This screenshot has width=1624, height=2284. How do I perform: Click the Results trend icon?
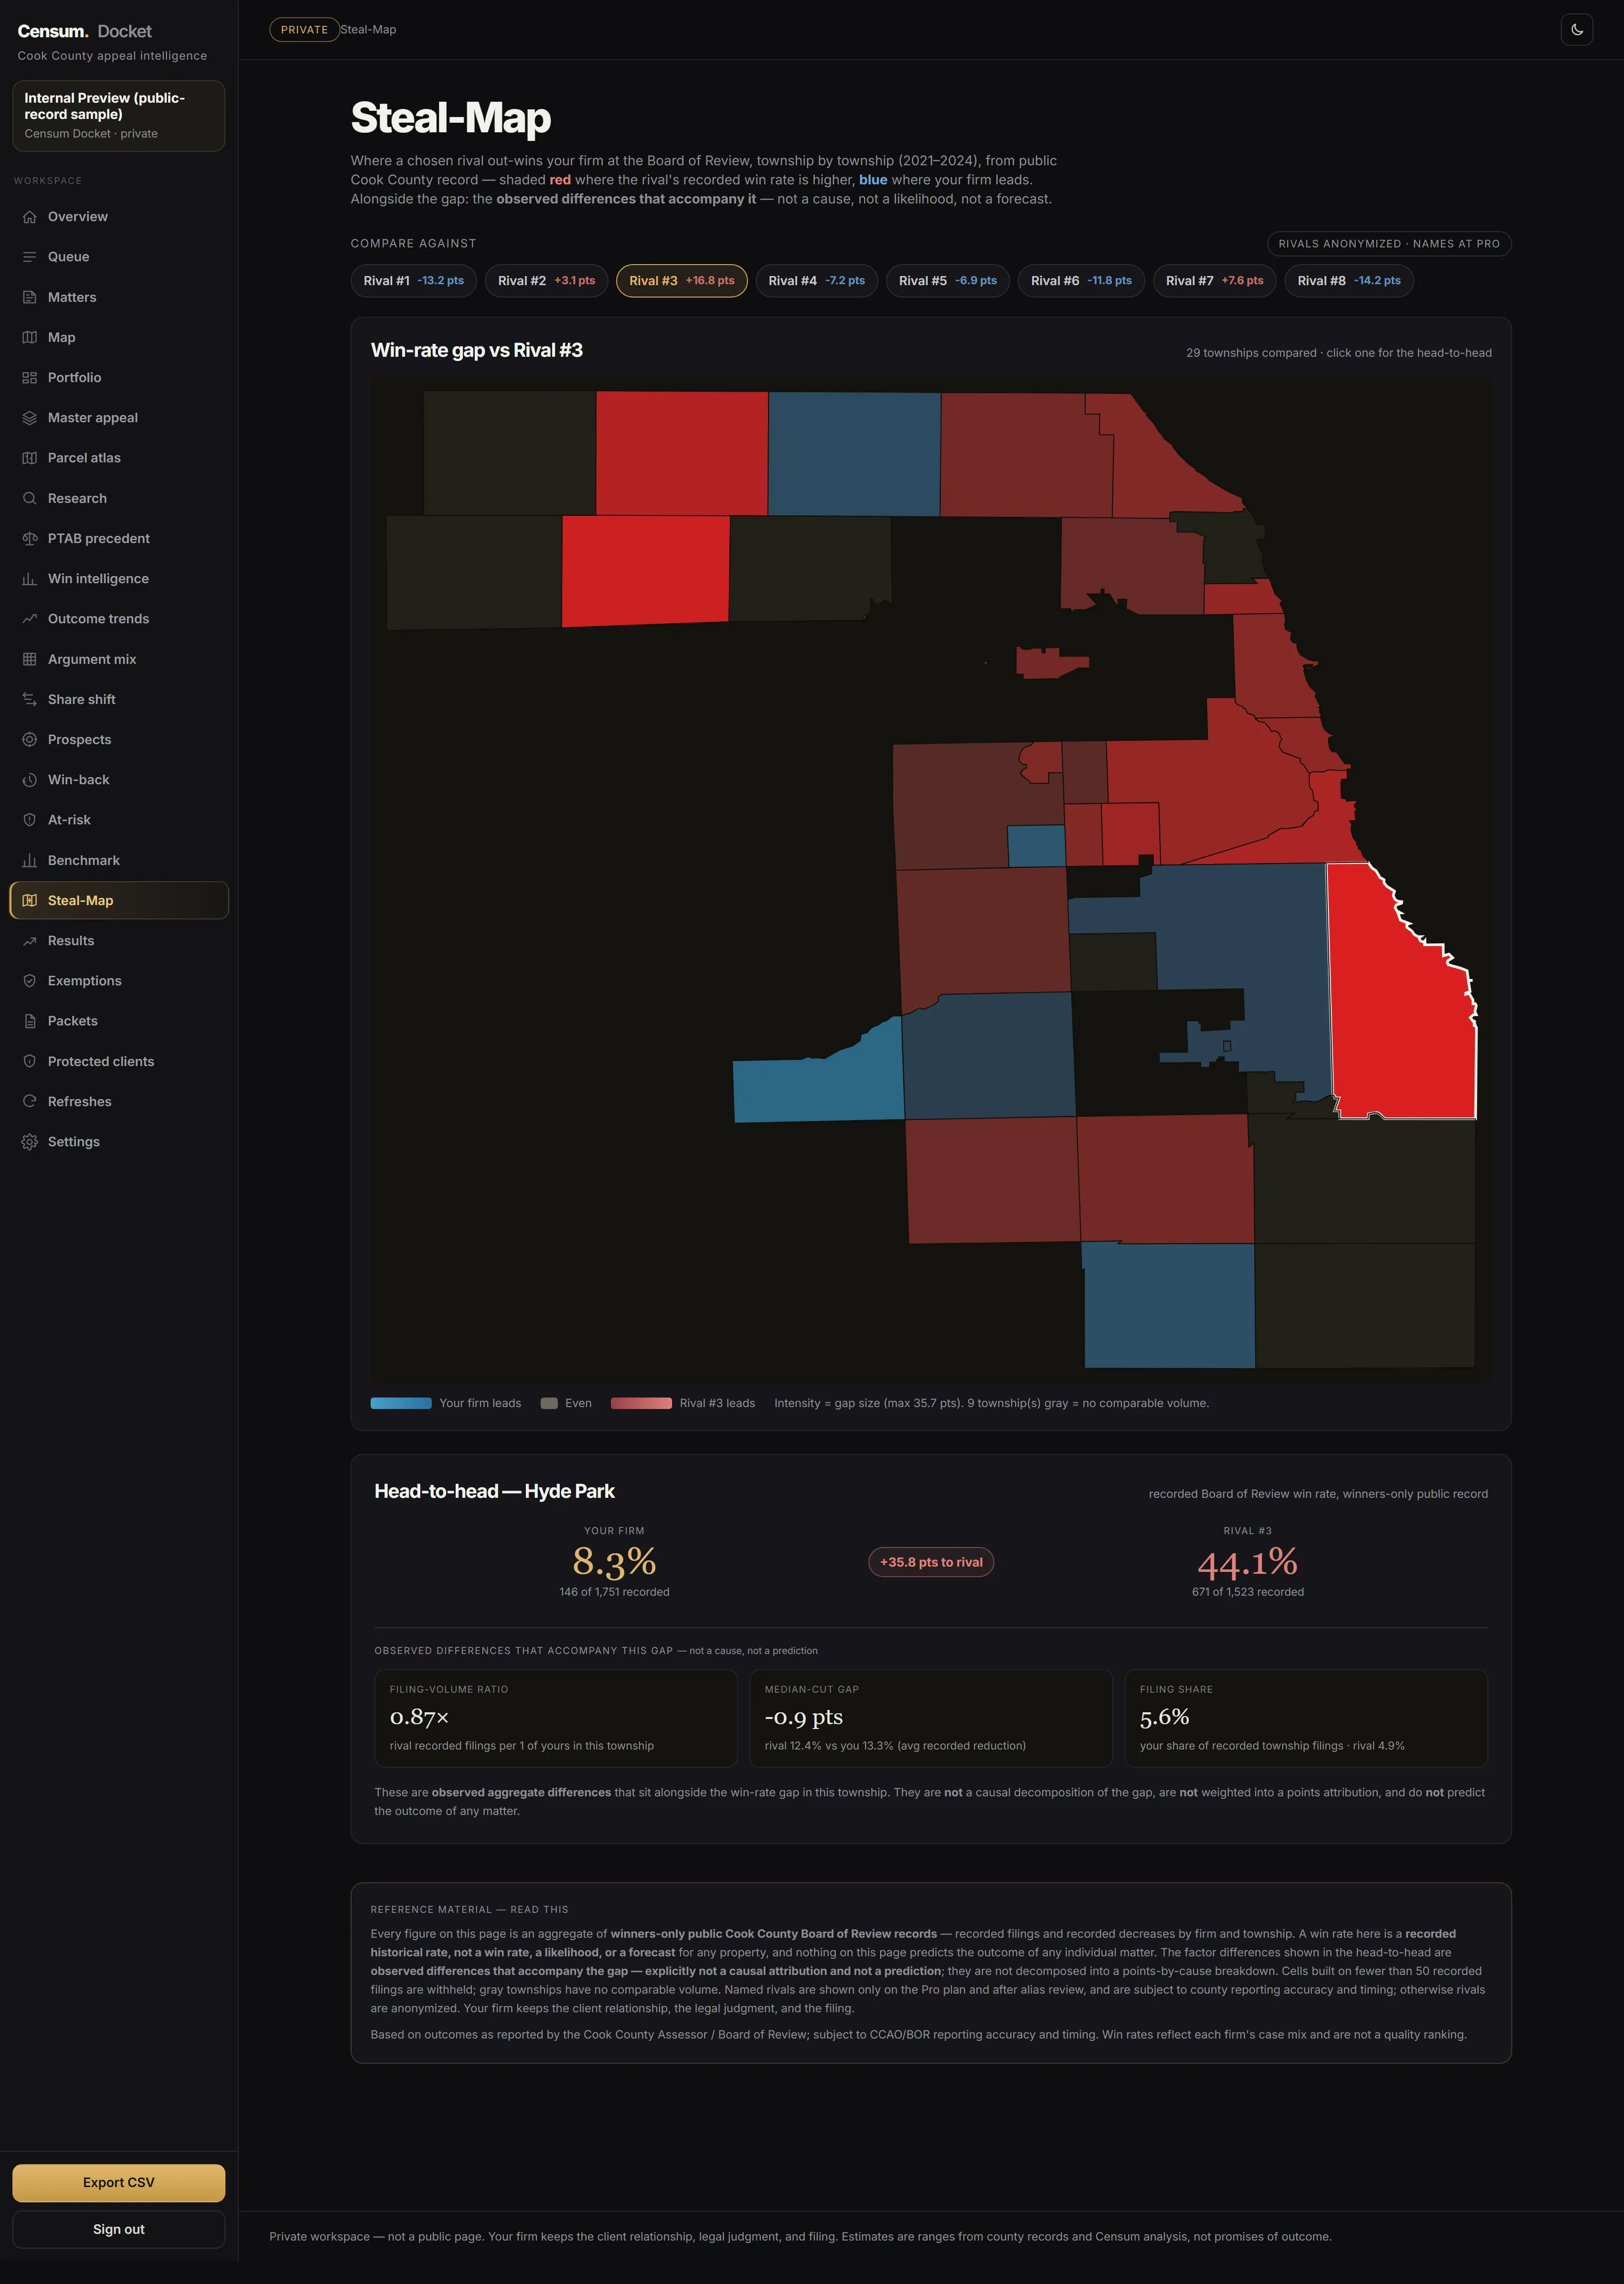pyautogui.click(x=29, y=941)
